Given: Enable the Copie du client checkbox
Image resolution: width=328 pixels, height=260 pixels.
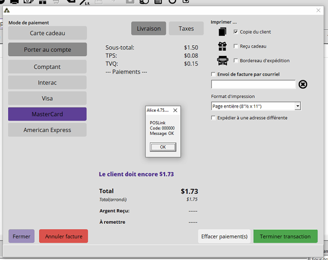Looking at the screenshot, I should [236, 32].
